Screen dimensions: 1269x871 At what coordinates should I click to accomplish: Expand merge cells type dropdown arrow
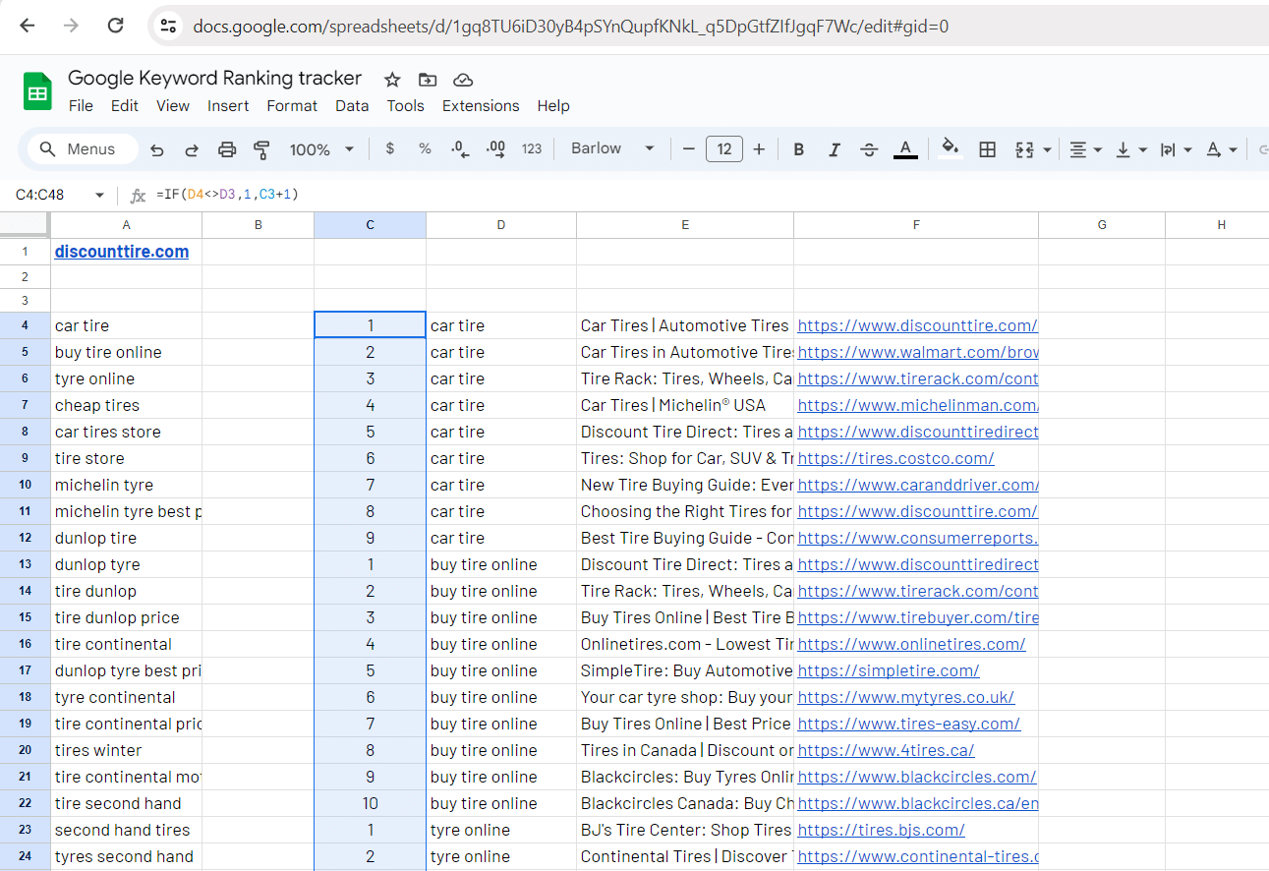pyautogui.click(x=1047, y=149)
